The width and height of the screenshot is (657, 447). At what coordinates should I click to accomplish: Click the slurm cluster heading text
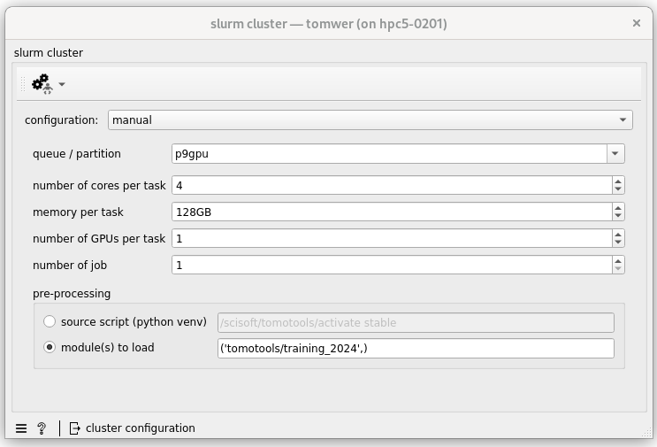48,52
